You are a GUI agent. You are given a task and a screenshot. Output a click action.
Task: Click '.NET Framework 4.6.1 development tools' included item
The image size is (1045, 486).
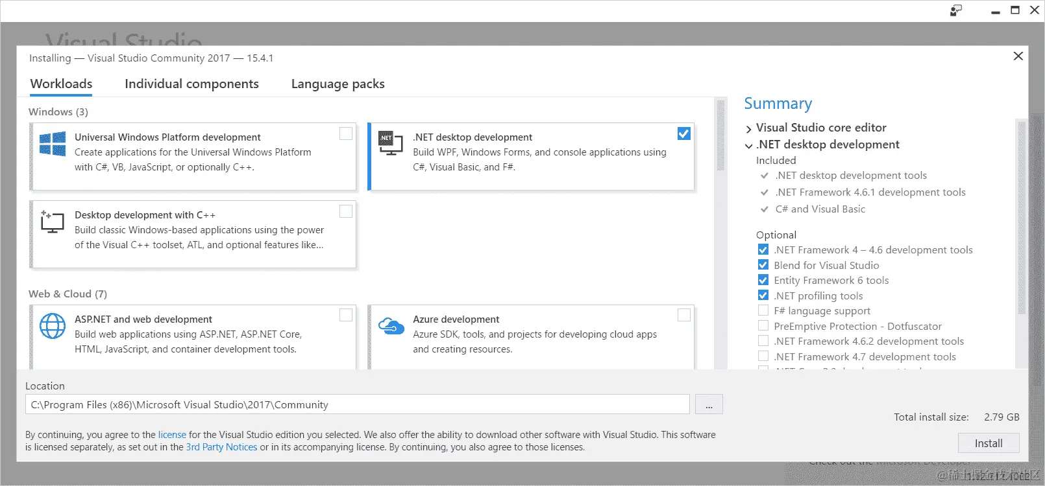click(x=870, y=192)
